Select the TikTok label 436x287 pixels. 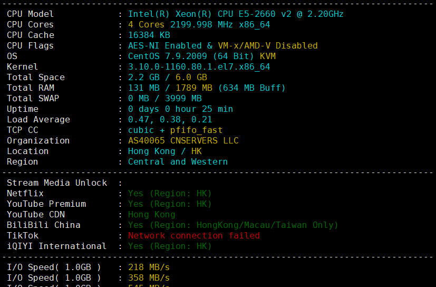tap(23, 236)
